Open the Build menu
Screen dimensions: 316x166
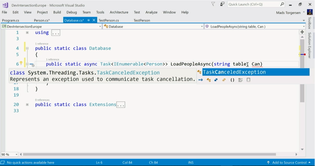[x=57, y=12]
